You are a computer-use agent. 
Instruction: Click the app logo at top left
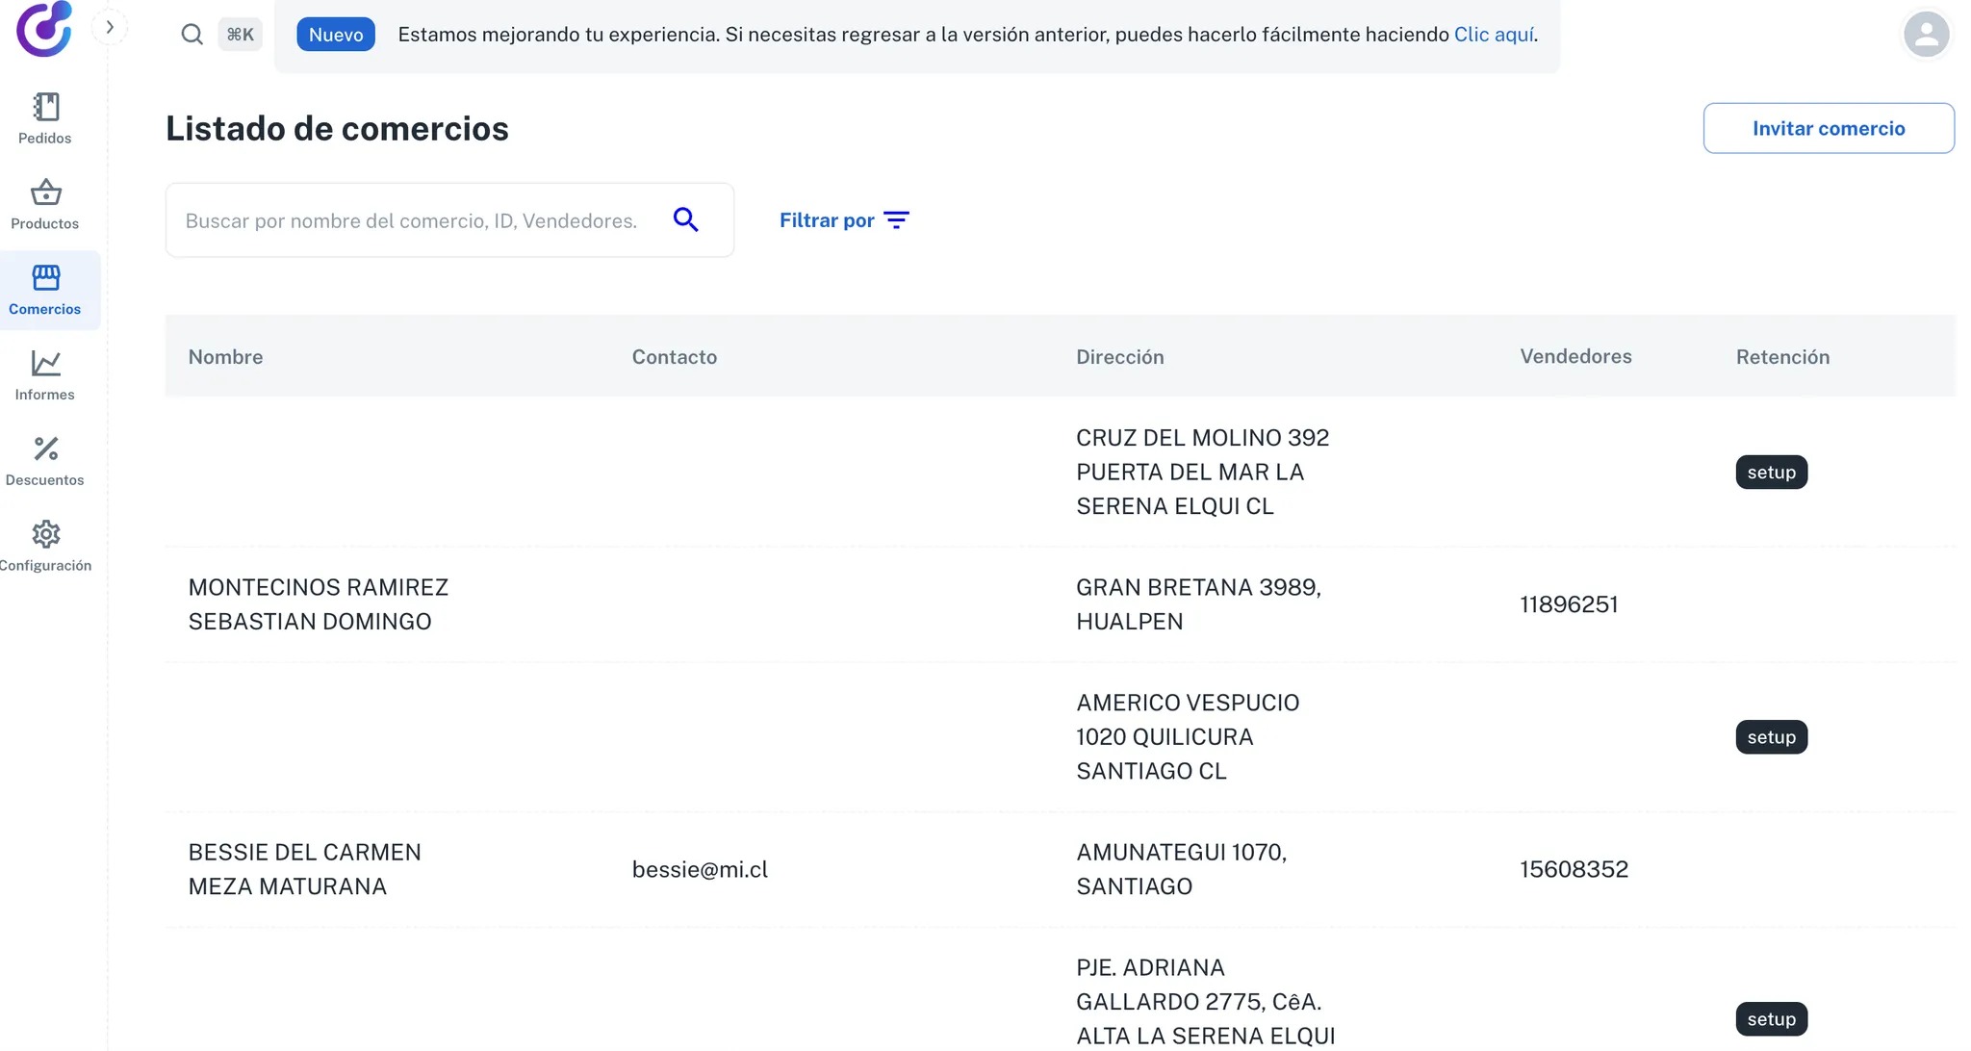point(43,29)
